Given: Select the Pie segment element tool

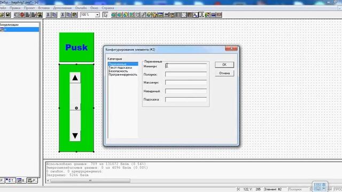Looking at the screenshot, I should 149,15.
